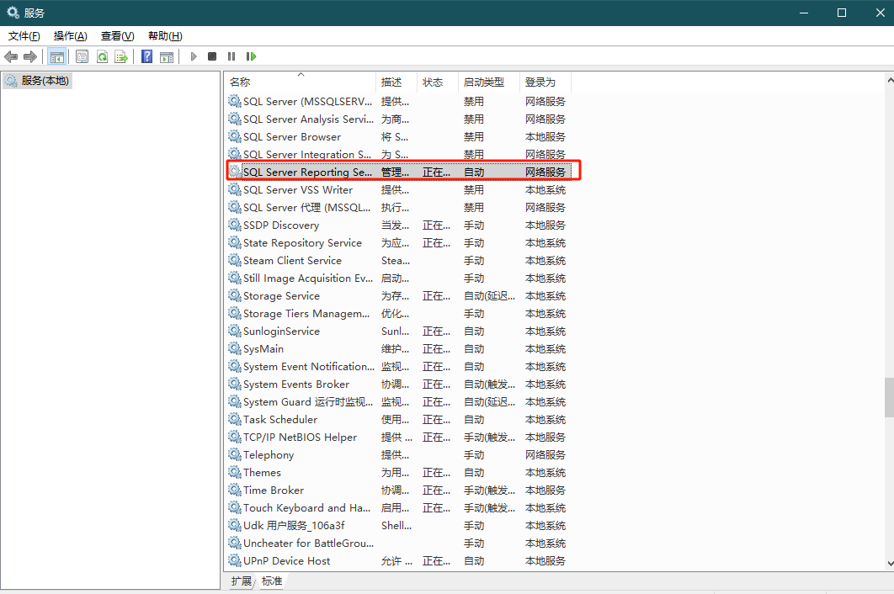Click the scrollbar up arrow of services list
Viewport: 894px width, 594px height.
tap(890, 81)
